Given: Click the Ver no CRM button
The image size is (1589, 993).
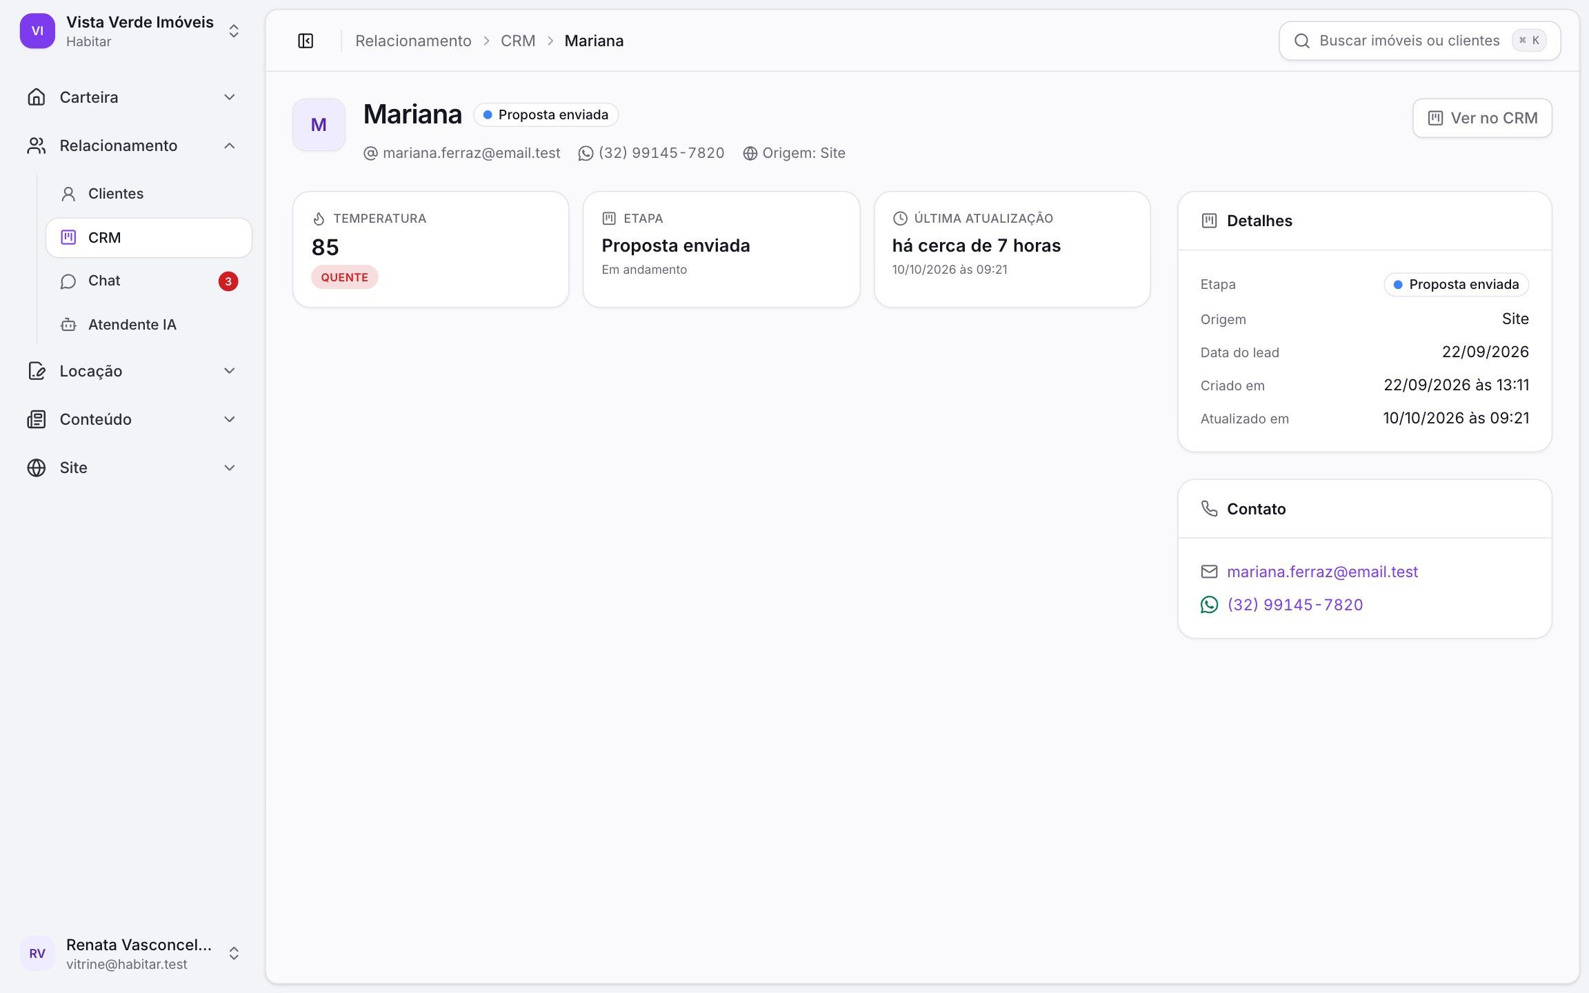Looking at the screenshot, I should pos(1482,118).
